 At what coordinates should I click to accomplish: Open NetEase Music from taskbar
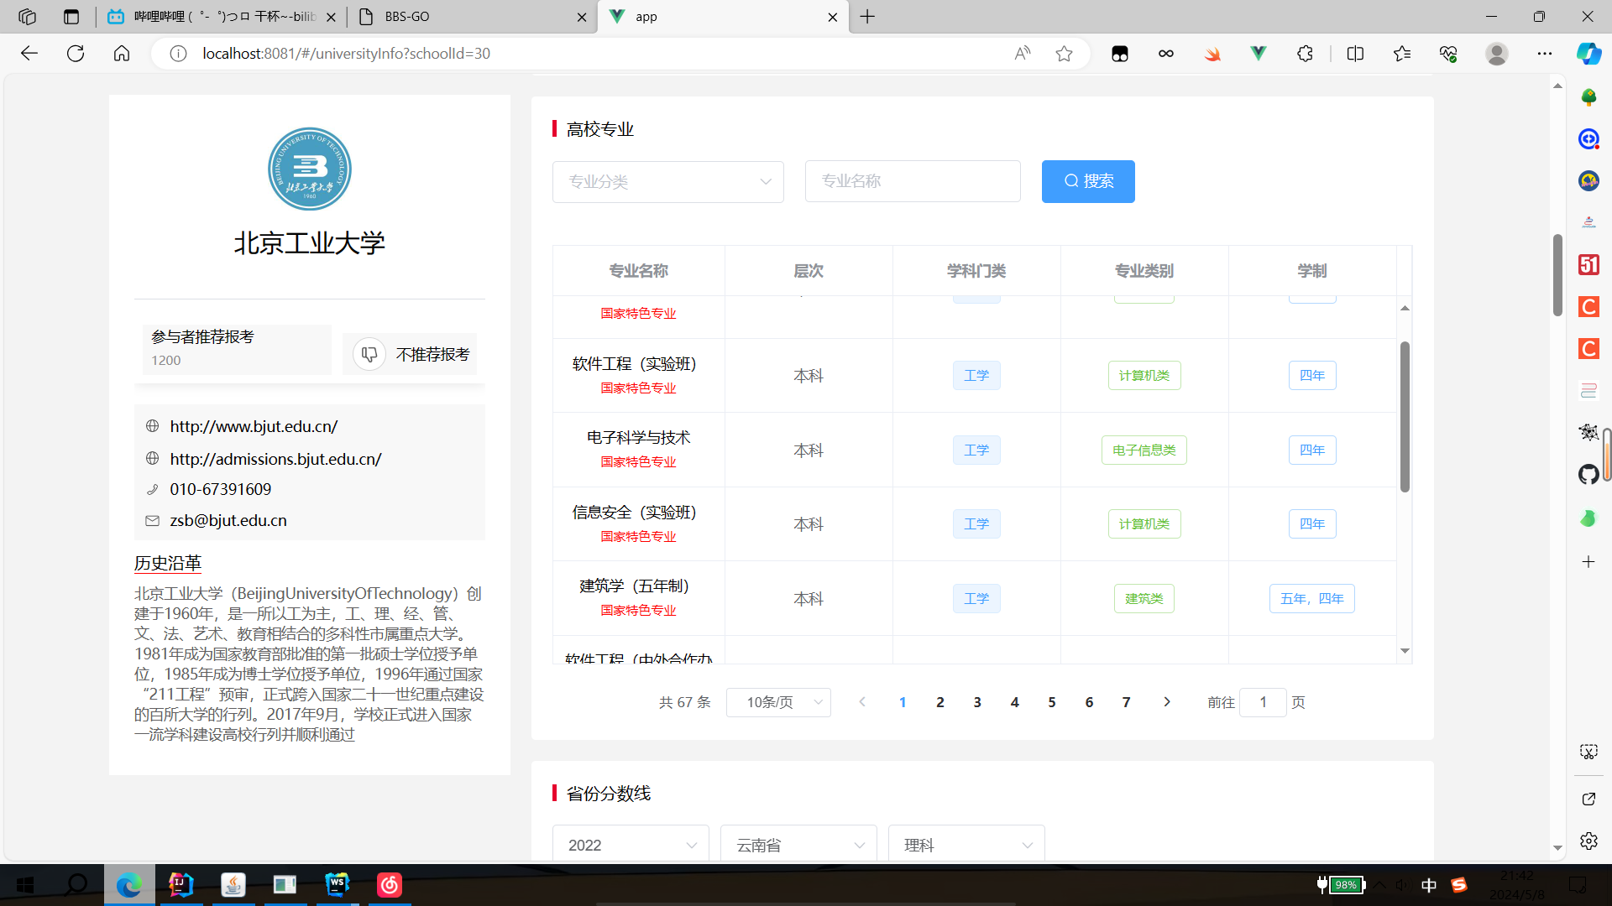coord(390,885)
